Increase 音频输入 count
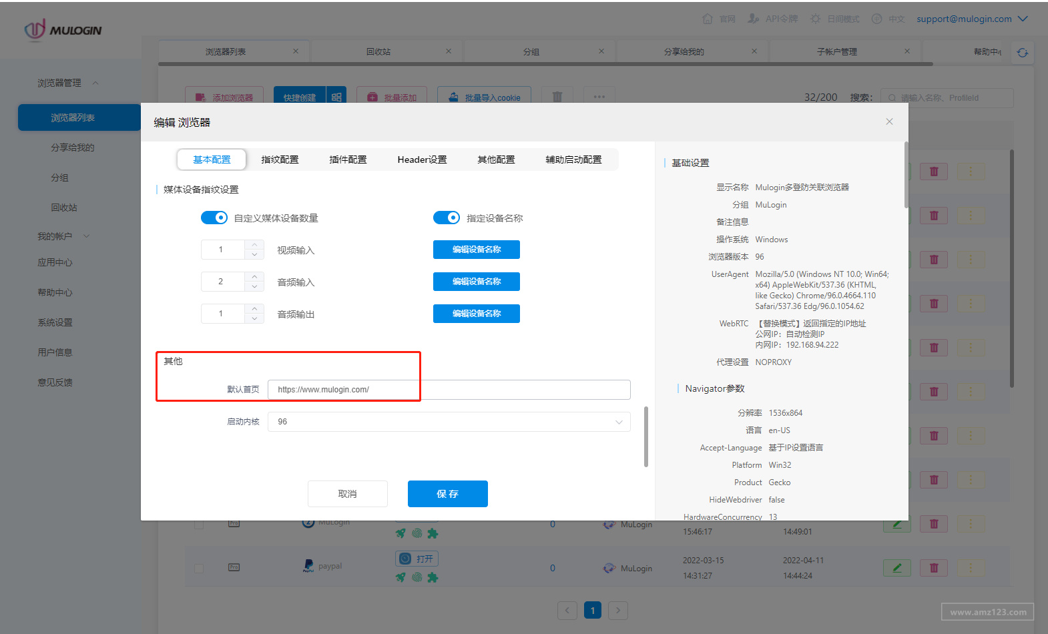The width and height of the screenshot is (1048, 634). coord(254,277)
